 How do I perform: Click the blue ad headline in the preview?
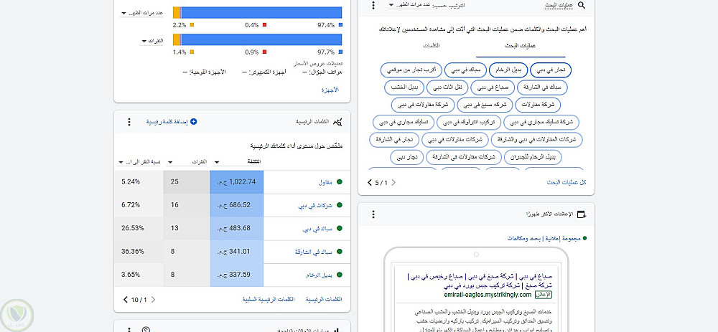coord(480,281)
